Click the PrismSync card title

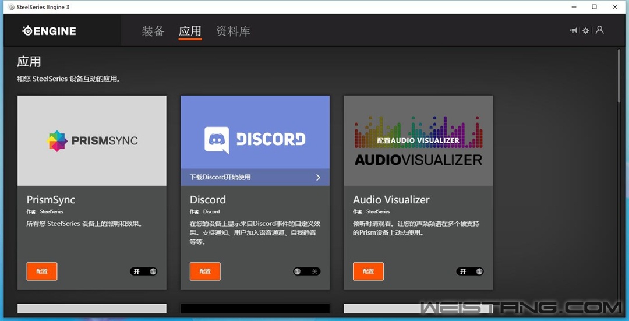(x=51, y=200)
